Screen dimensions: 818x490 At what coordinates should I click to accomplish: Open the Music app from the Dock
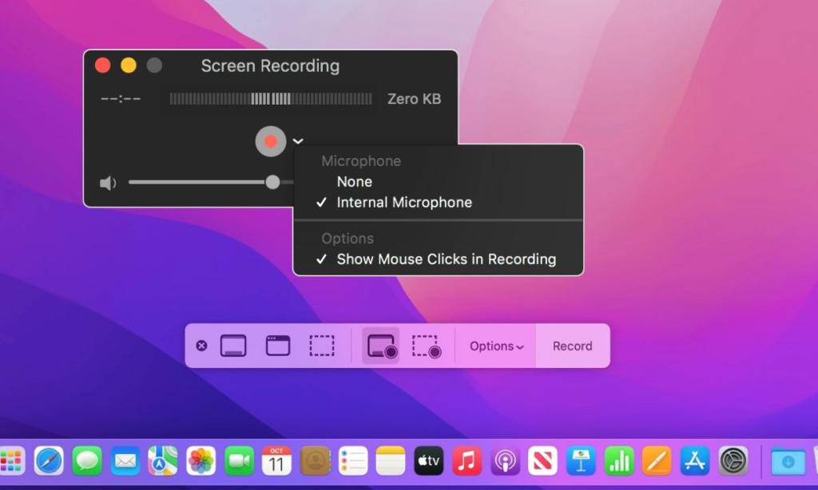[x=467, y=460]
